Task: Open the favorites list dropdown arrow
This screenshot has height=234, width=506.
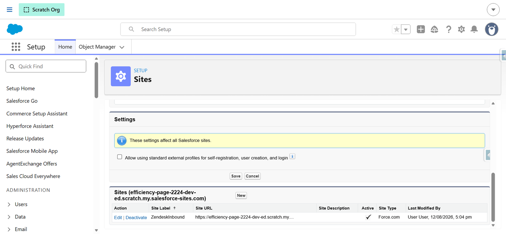Action: (x=406, y=29)
